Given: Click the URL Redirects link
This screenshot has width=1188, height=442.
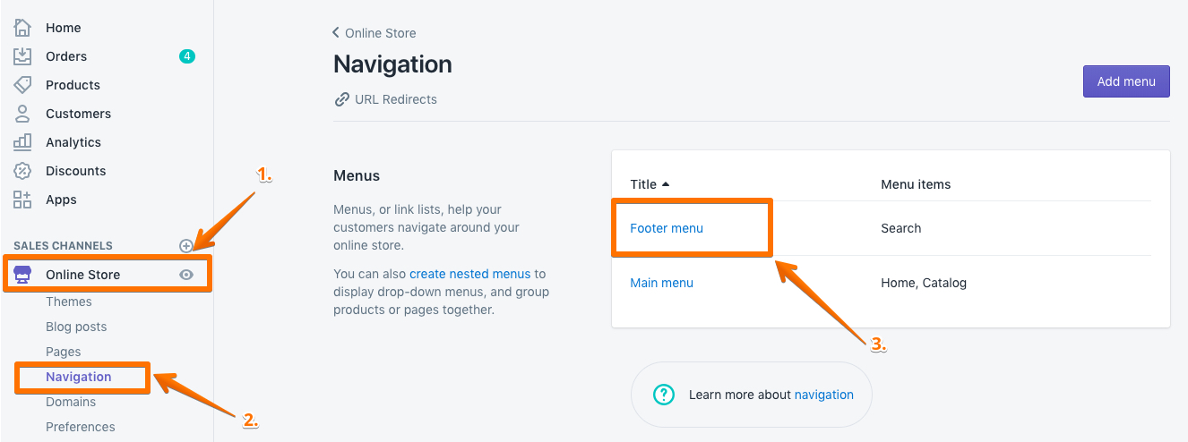Looking at the screenshot, I should click(x=395, y=99).
